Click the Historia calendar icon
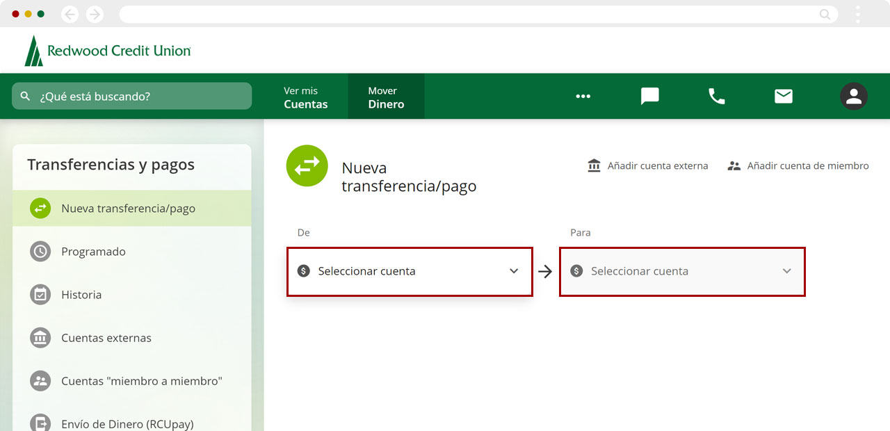Screen dimensions: 890x431 point(40,295)
